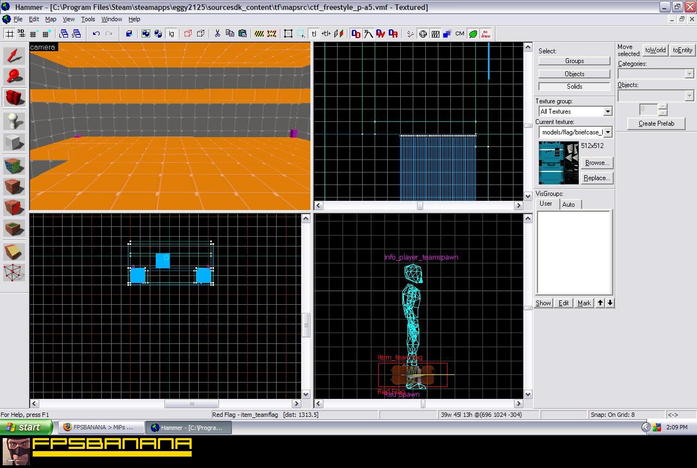The image size is (697, 468).
Task: Toggle the 3D grid display
Action: pos(21,34)
